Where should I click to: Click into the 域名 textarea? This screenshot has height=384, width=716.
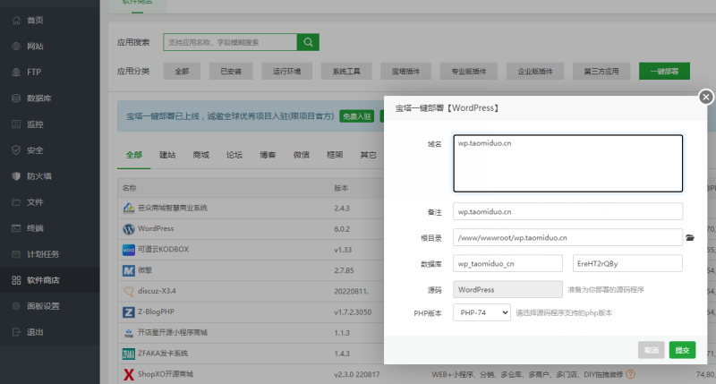pyautogui.click(x=568, y=164)
